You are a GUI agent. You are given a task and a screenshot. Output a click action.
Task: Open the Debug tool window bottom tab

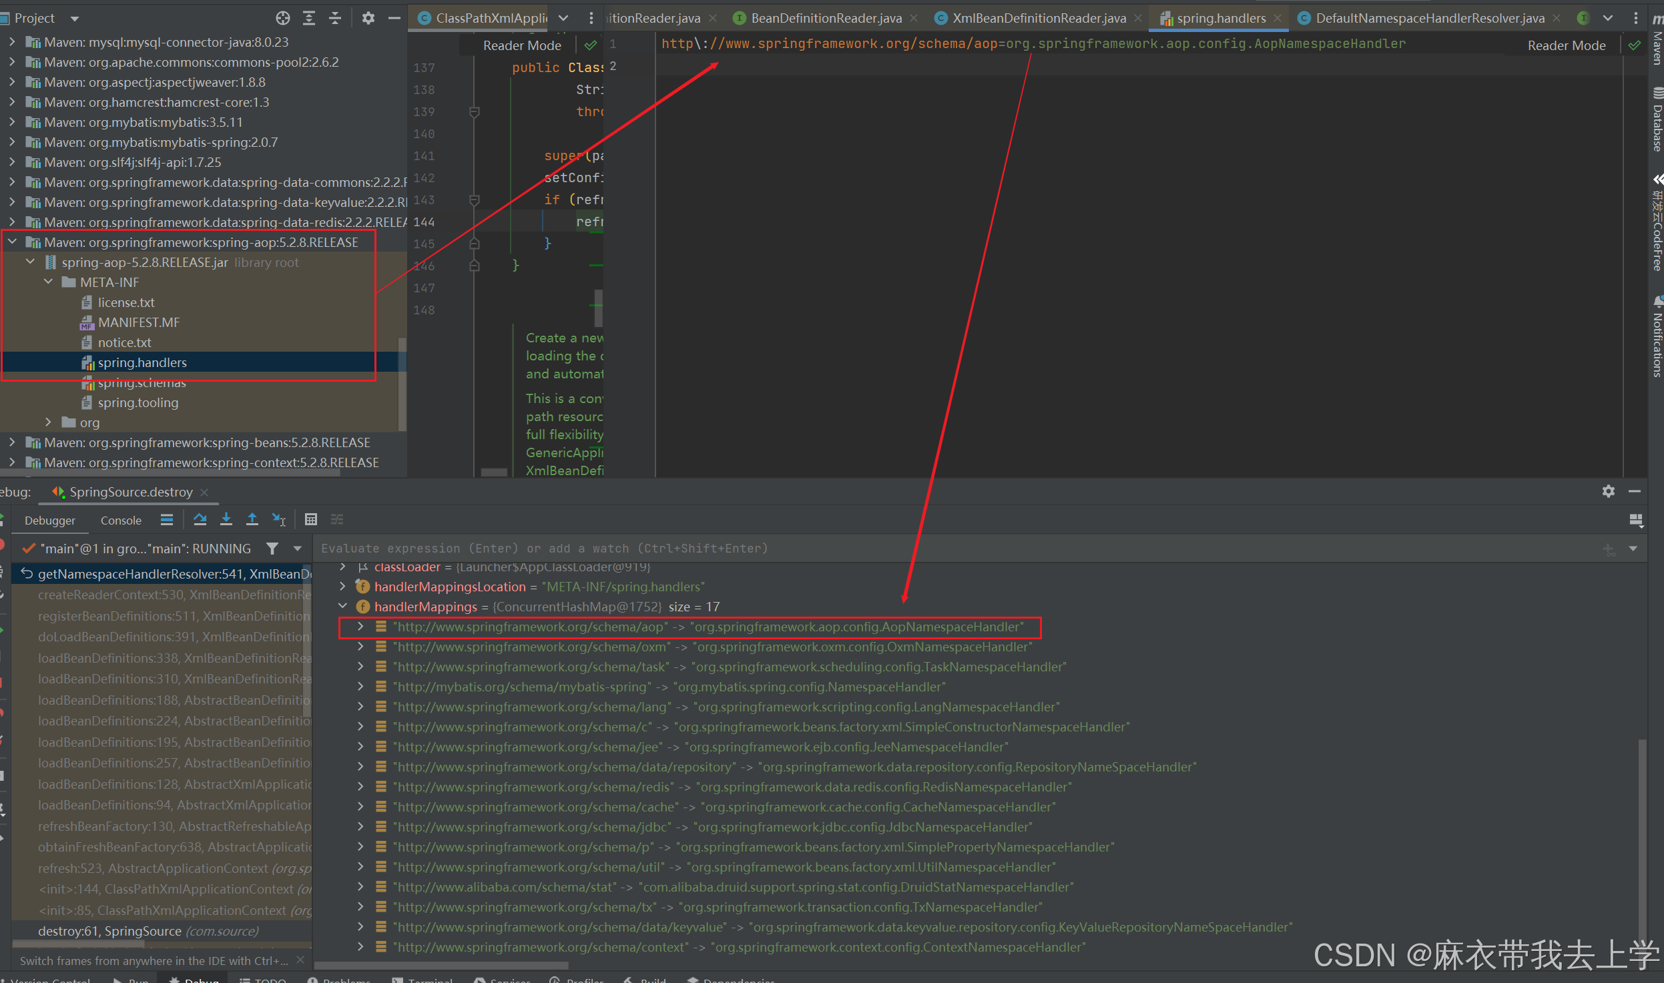[x=195, y=980]
